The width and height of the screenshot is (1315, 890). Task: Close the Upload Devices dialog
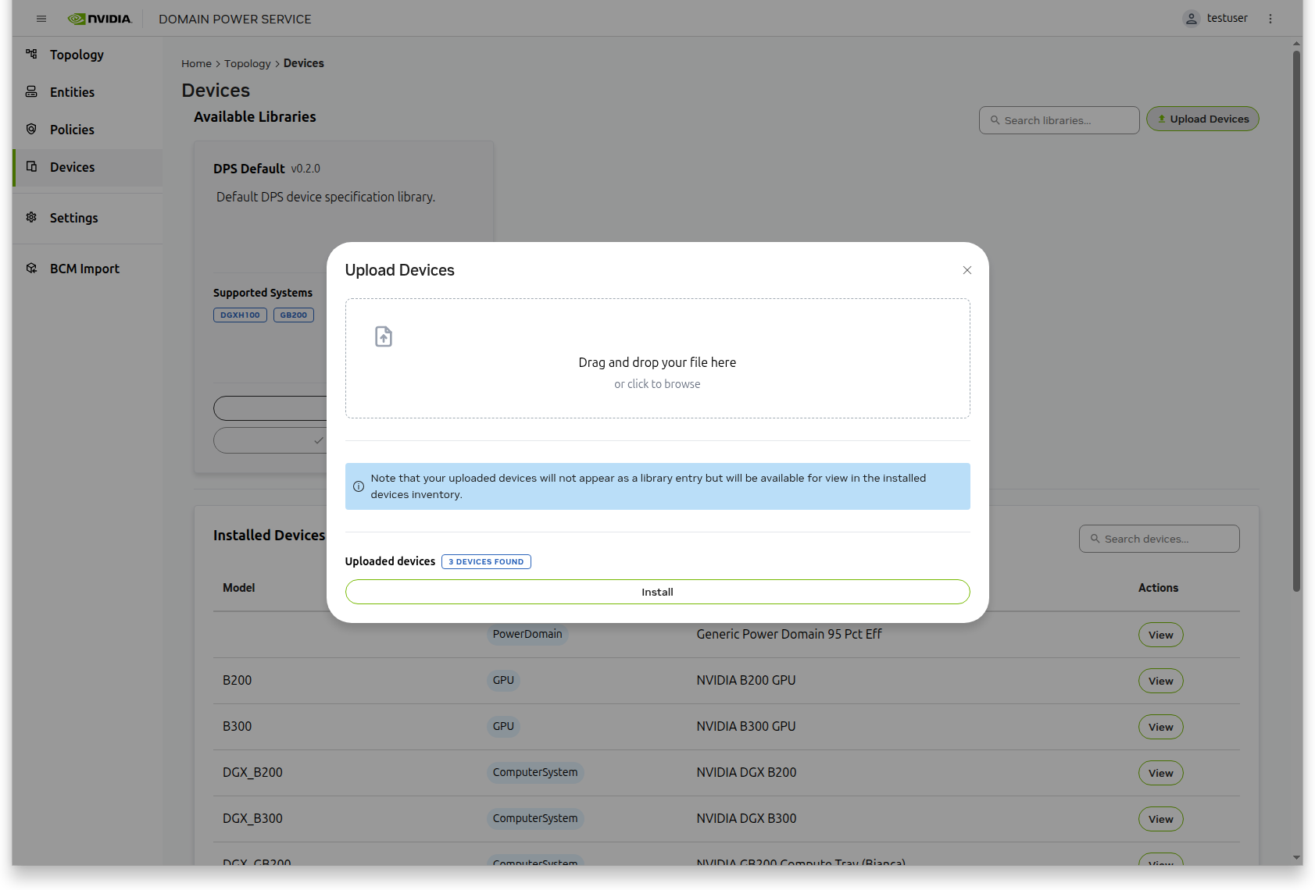pyautogui.click(x=967, y=270)
